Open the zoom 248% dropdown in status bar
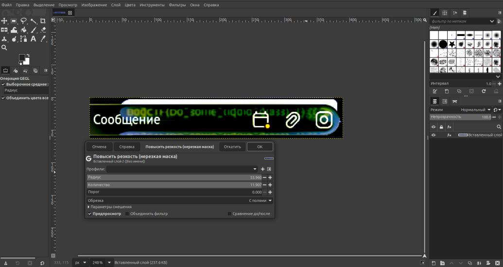 click(109, 263)
